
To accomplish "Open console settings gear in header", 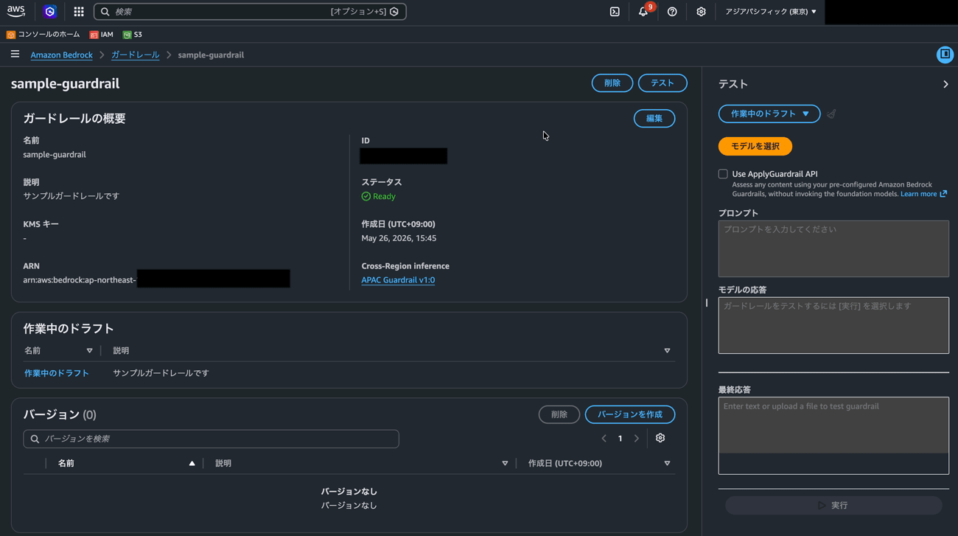I will (x=701, y=12).
